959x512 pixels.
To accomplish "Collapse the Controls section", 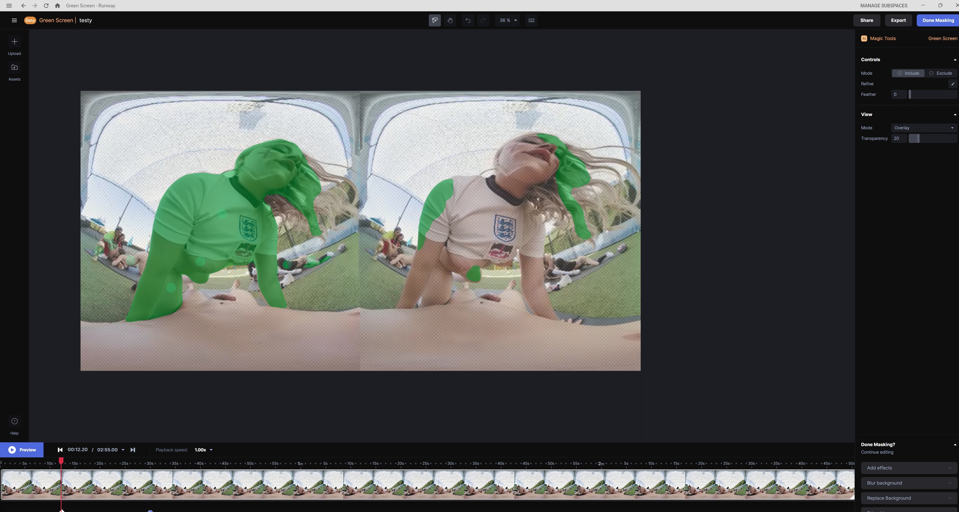I will coord(955,60).
